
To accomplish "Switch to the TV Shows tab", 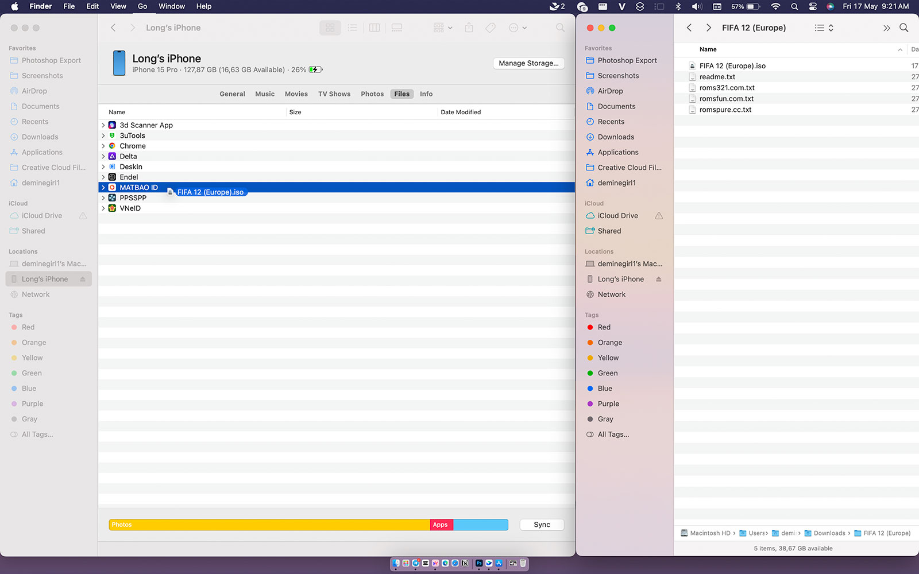I will (x=334, y=94).
